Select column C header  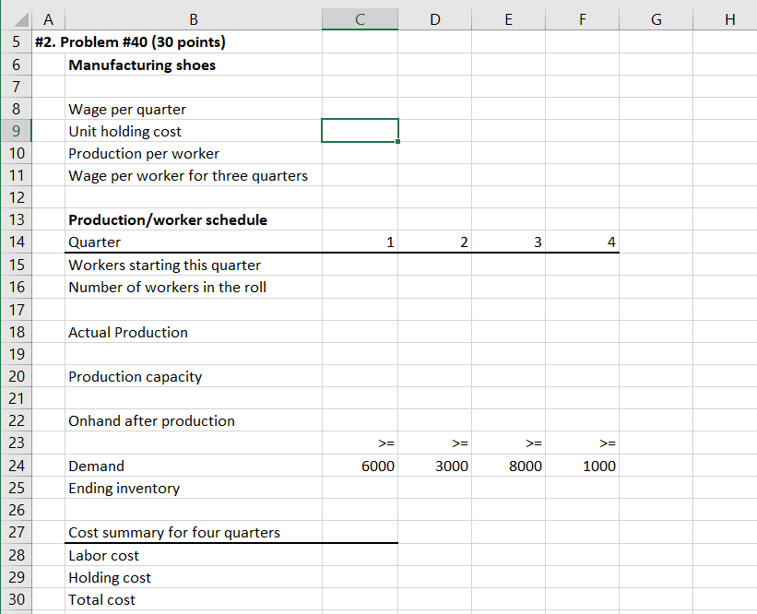point(361,19)
